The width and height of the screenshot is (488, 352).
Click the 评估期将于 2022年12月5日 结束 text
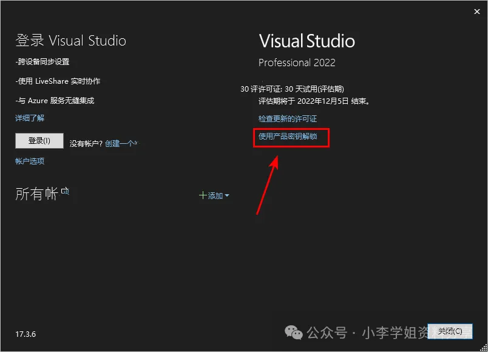coord(314,101)
